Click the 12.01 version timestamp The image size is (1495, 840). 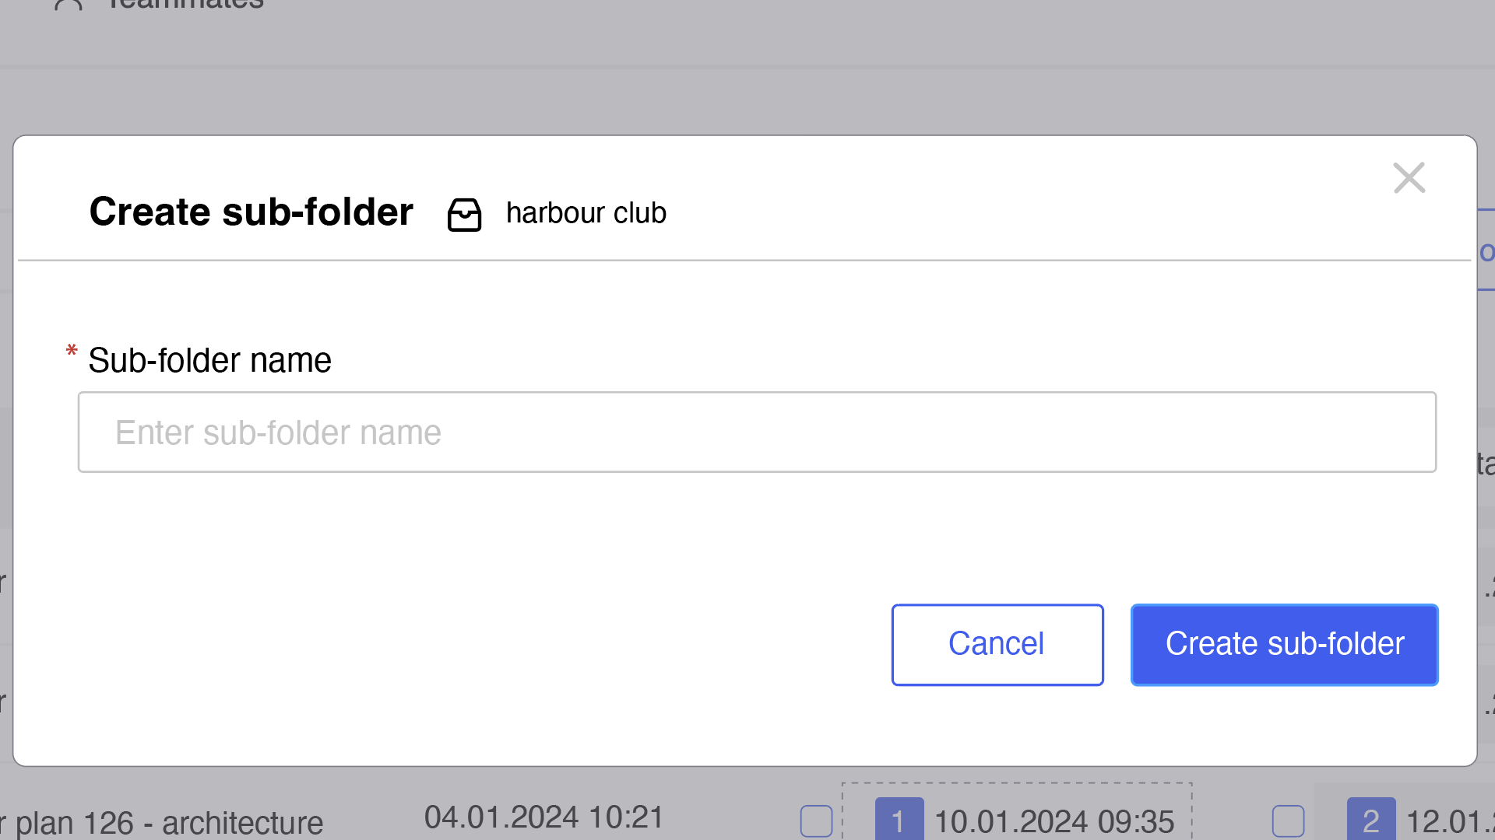point(1450,822)
